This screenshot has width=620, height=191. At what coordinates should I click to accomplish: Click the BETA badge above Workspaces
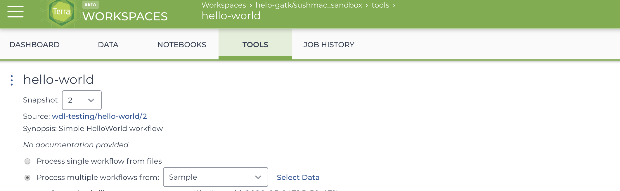coord(90,4)
